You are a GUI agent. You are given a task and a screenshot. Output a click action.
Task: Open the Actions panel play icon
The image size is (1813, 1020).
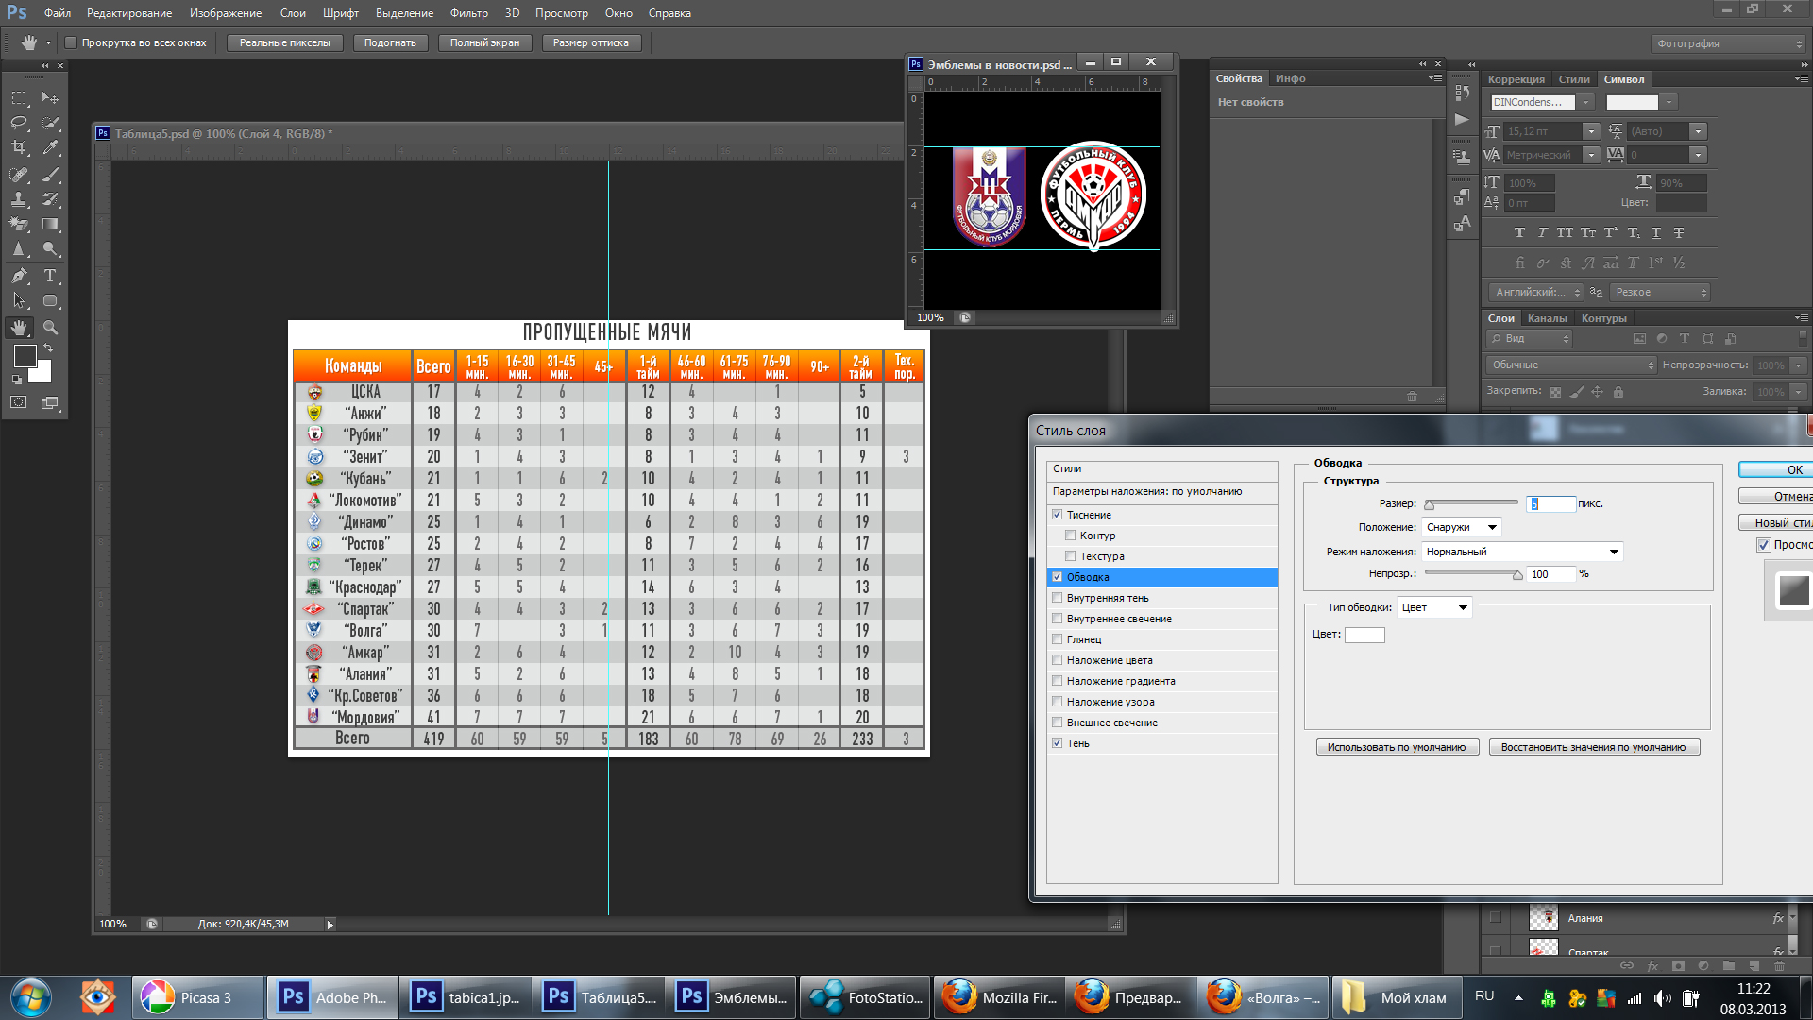click(1462, 120)
